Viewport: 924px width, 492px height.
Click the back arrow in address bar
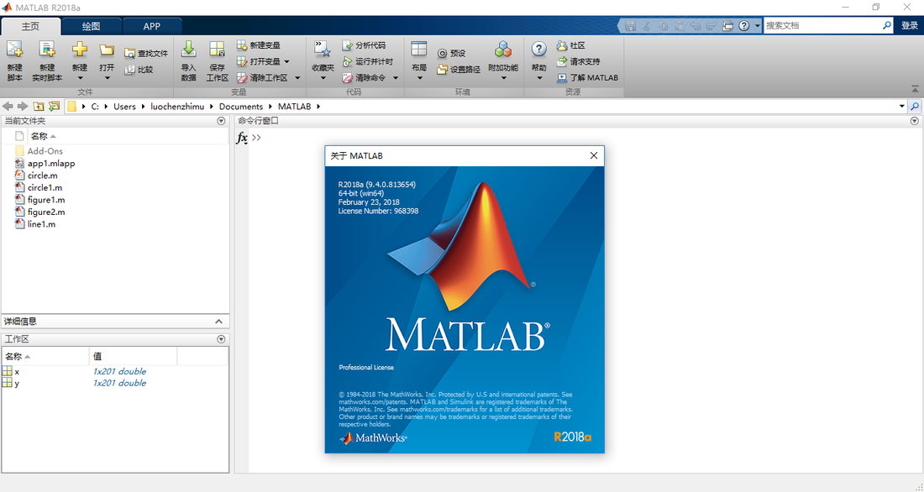(8, 106)
